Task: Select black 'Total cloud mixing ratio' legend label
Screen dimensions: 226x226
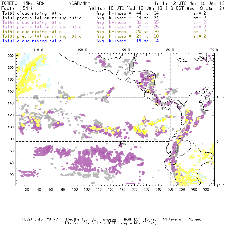Action: [32, 13]
